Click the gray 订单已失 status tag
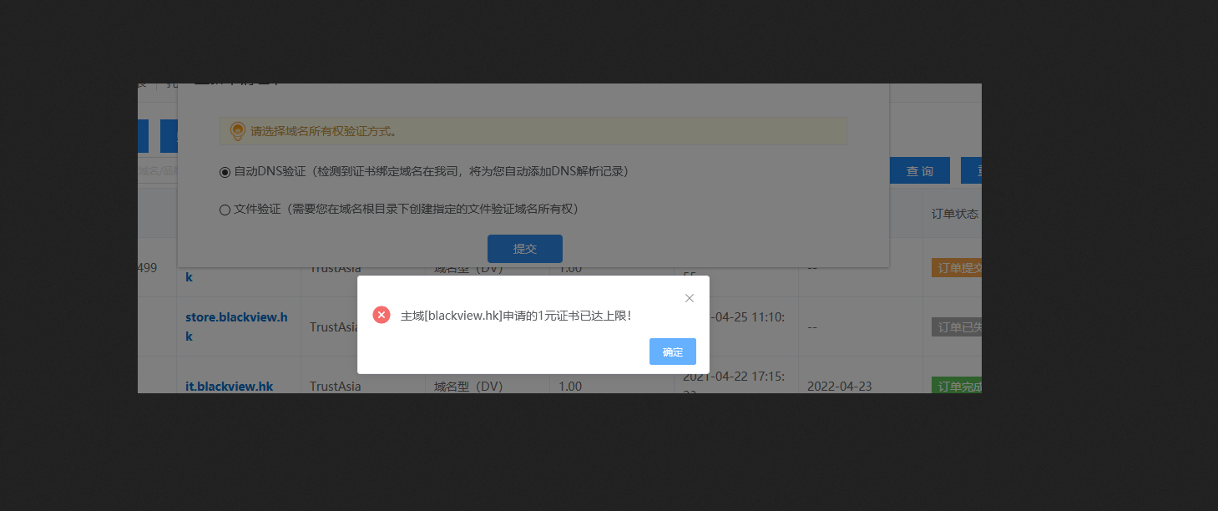 pos(957,327)
